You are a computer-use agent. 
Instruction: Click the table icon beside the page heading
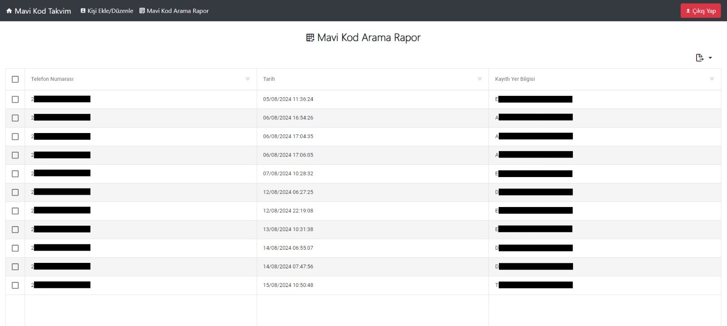pyautogui.click(x=310, y=38)
